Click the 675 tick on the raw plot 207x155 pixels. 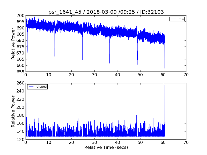point(20,47)
